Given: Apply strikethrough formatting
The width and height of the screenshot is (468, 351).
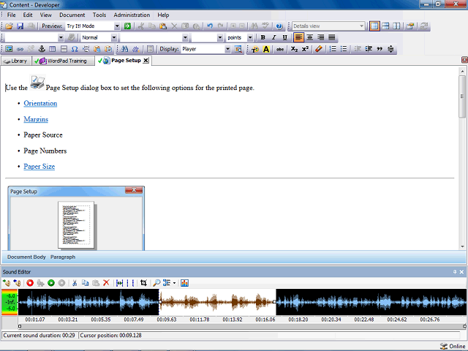Looking at the screenshot, I should 279,49.
